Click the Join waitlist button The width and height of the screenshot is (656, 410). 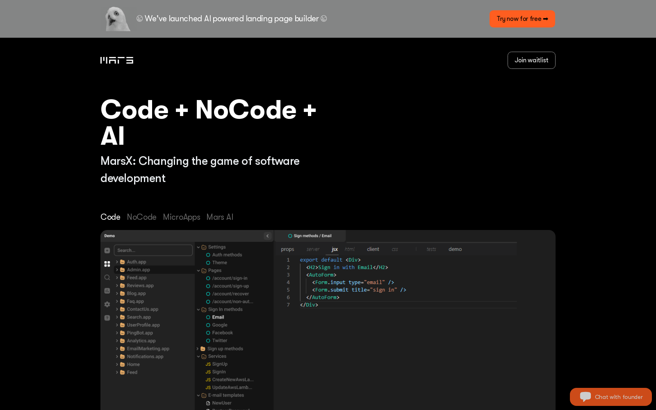pos(531,60)
